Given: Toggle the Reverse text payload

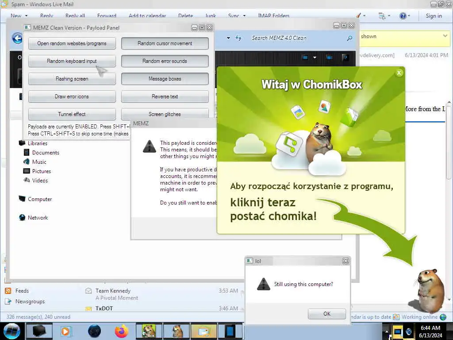Looking at the screenshot, I should 165,96.
